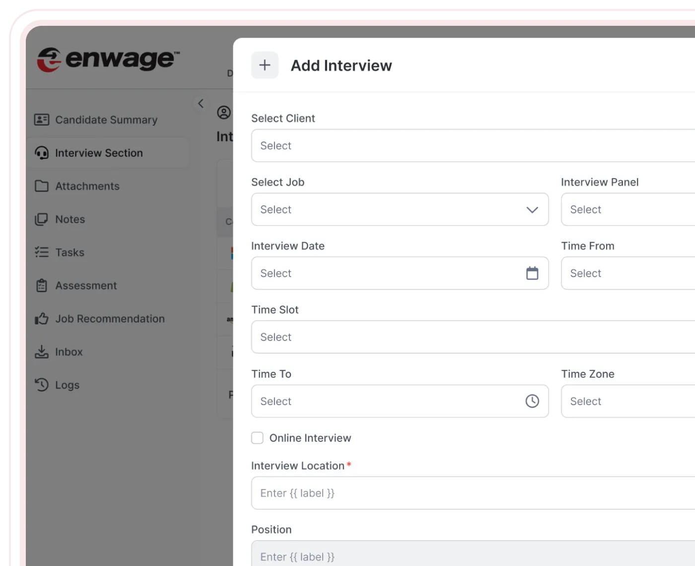The width and height of the screenshot is (695, 566).
Task: Open the Time Slot dropdown
Action: (473, 337)
